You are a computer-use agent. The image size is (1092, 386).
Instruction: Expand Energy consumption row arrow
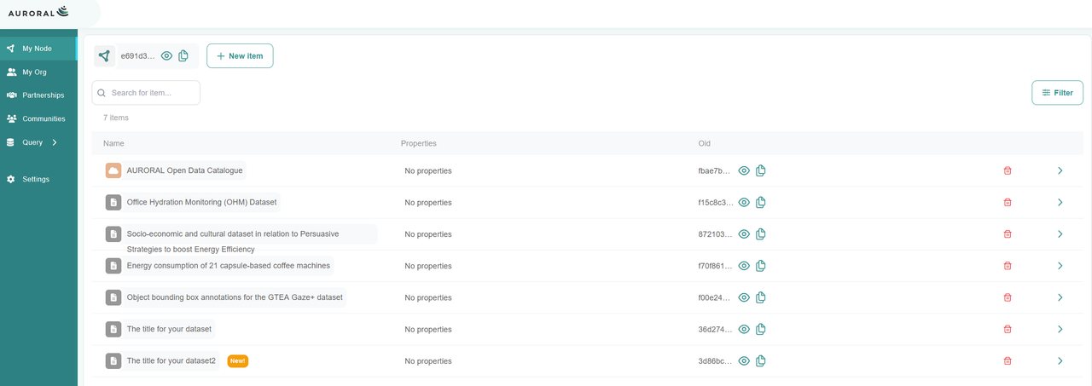1060,266
